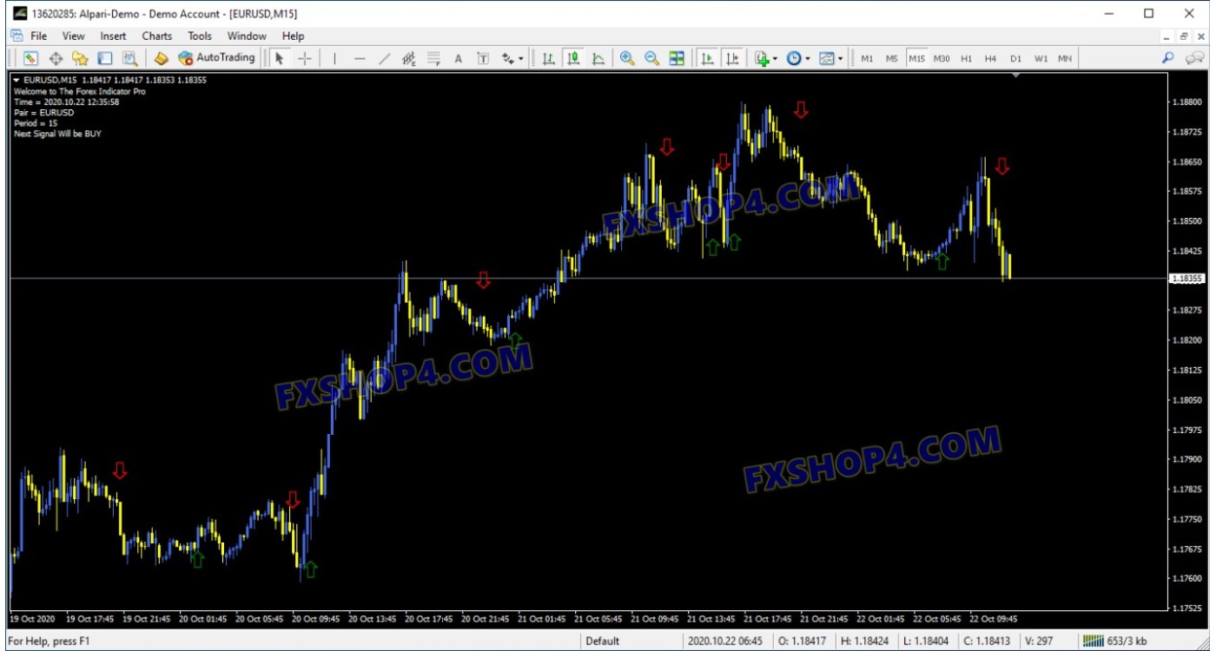Image resolution: width=1216 pixels, height=651 pixels.
Task: Expand the periodicity clock dropdown
Action: coord(808,58)
